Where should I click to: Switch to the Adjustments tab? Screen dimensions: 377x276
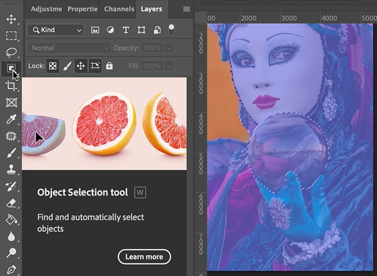pos(46,9)
